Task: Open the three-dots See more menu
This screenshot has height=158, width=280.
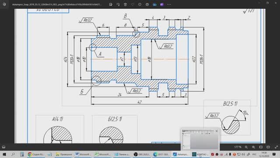Action: coord(169,4)
